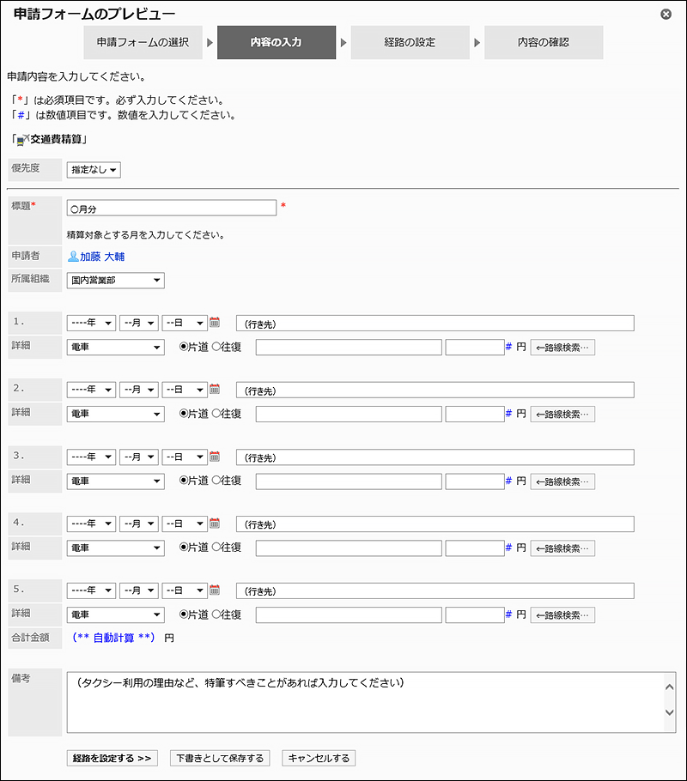The image size is (687, 781).
Task: Click キャンセルする button
Action: click(319, 758)
